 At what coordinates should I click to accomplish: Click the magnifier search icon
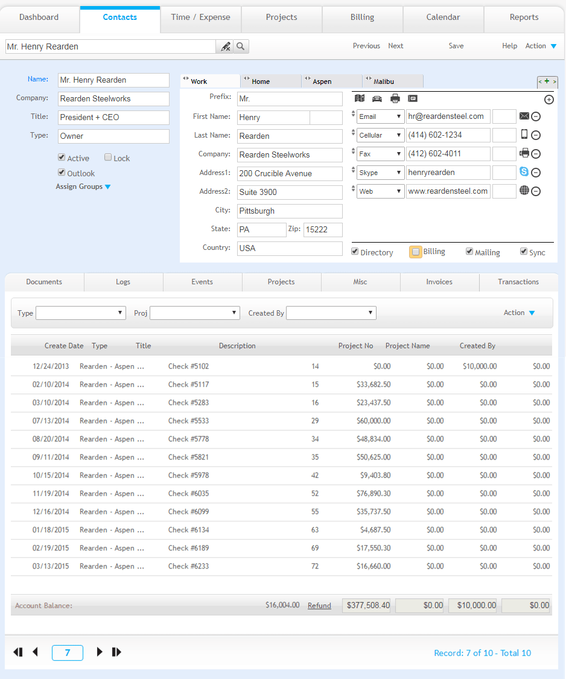pyautogui.click(x=241, y=46)
